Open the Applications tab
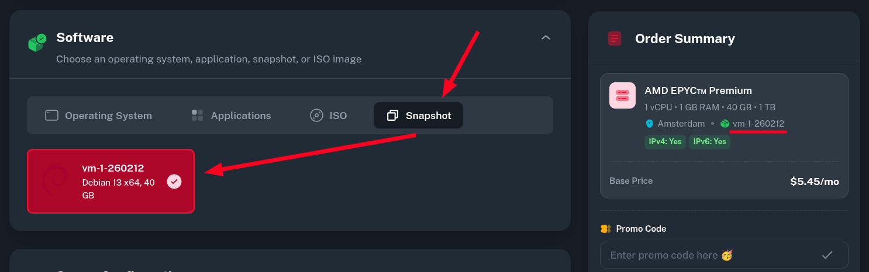Viewport: 869px width, 272px height. (x=232, y=116)
